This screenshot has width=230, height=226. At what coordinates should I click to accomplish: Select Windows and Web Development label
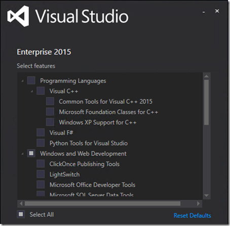[x=83, y=154]
